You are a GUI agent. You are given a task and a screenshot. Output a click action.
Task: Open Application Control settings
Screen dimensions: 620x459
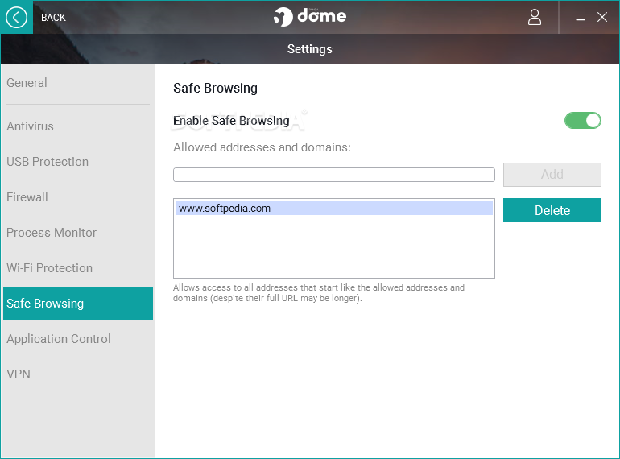point(59,339)
